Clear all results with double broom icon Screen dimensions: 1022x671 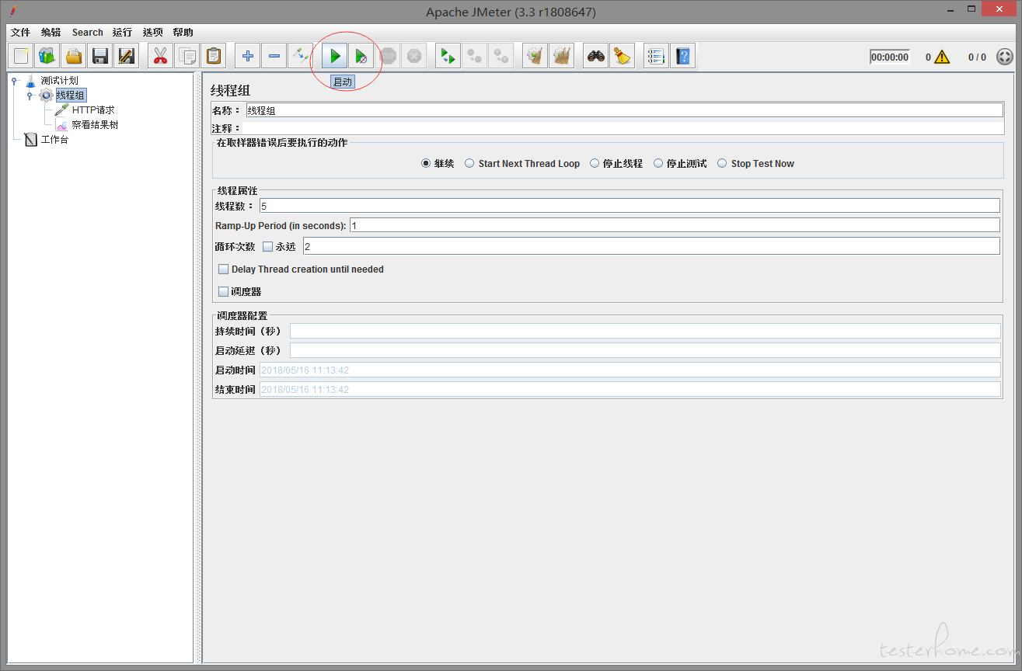pos(561,56)
